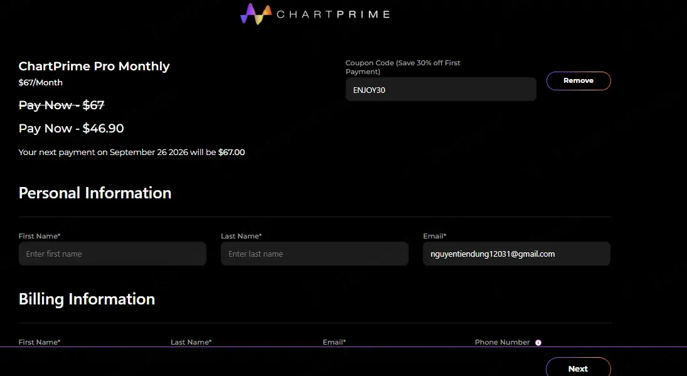Click the CHARTPRIME wordmark text
Image resolution: width=687 pixels, height=376 pixels.
coord(333,14)
